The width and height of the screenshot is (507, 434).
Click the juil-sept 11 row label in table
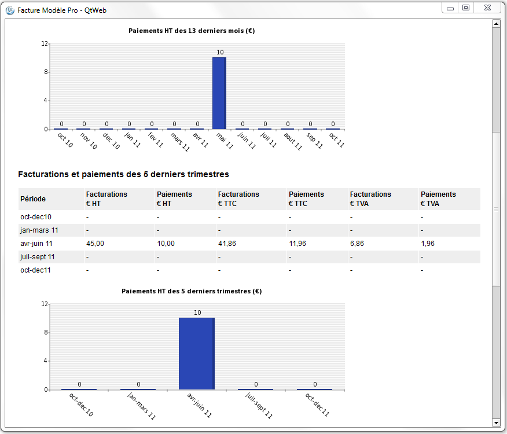click(x=38, y=256)
